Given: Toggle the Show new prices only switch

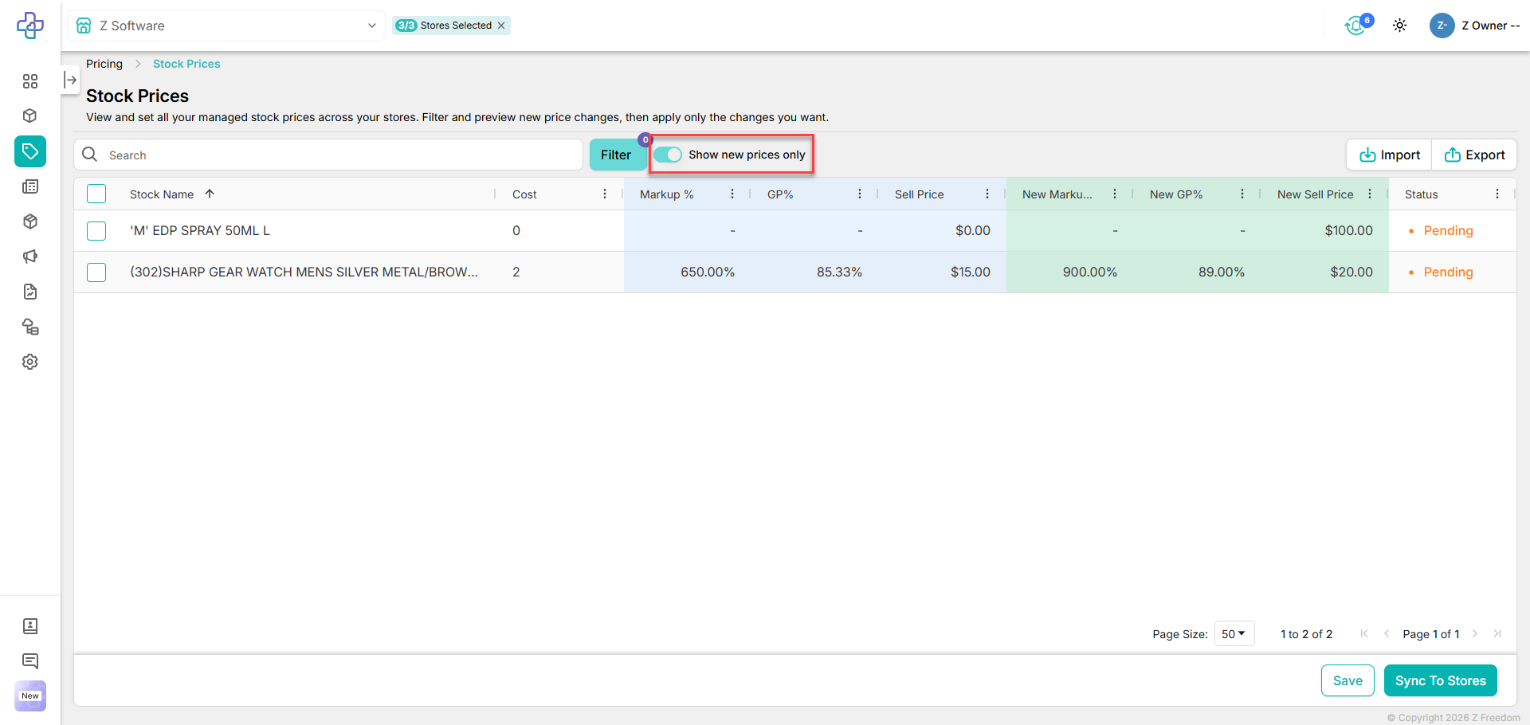Looking at the screenshot, I should pyautogui.click(x=668, y=155).
